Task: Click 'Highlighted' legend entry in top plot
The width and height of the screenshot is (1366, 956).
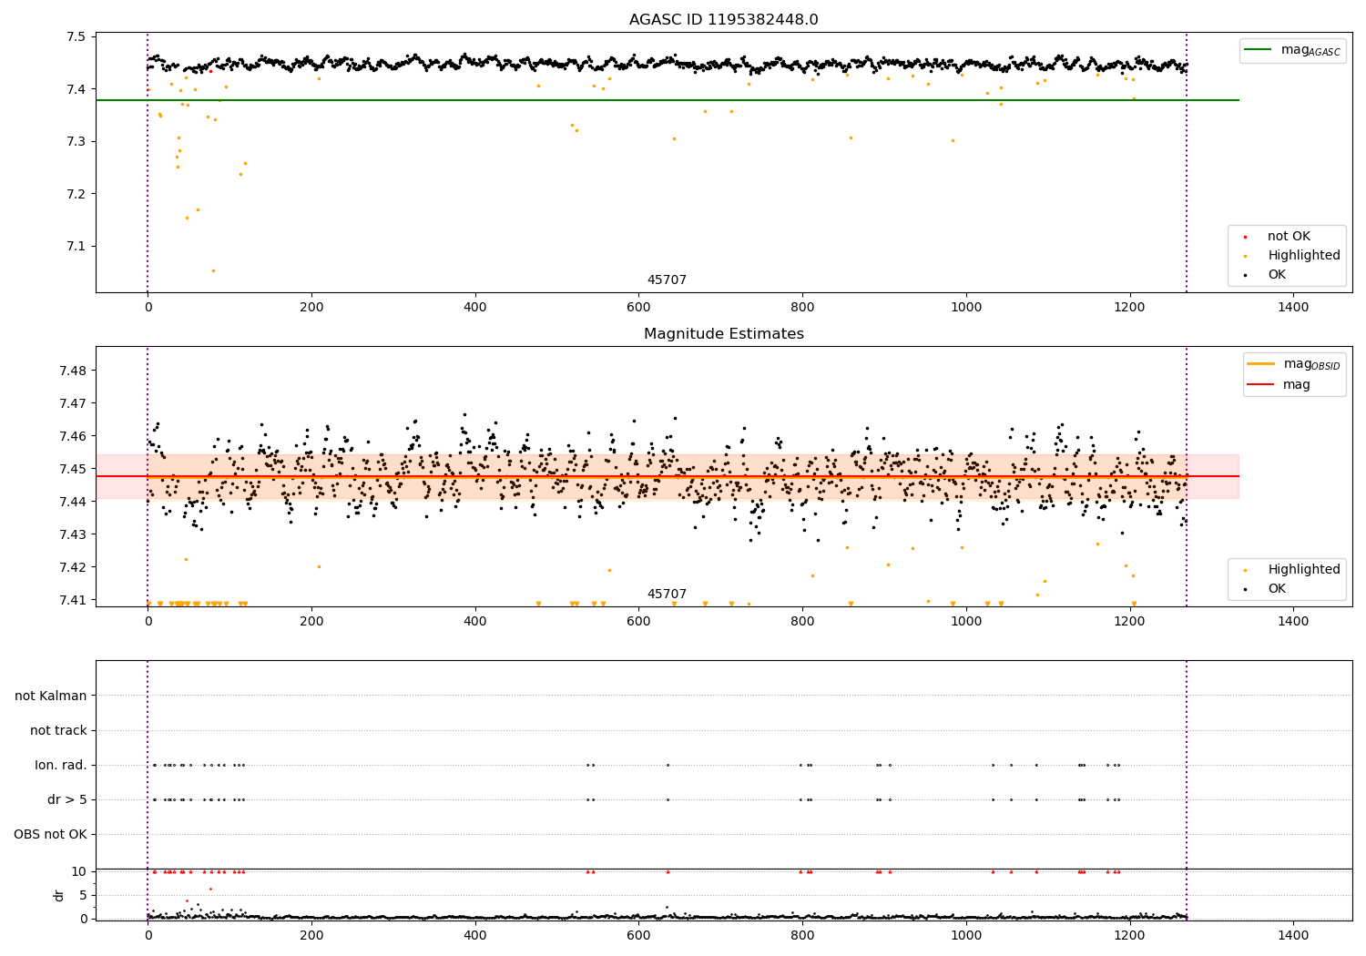Action: (1304, 256)
